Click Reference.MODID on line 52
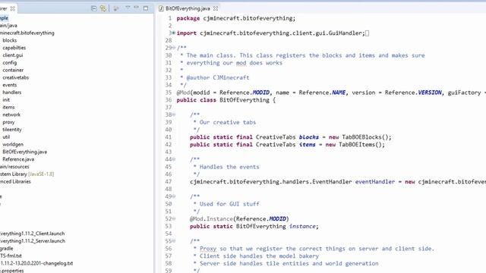 click(x=261, y=219)
